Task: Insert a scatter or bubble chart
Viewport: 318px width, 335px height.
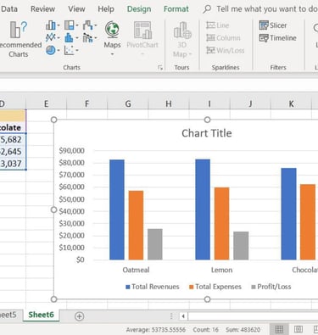Action: pyautogui.click(x=71, y=50)
